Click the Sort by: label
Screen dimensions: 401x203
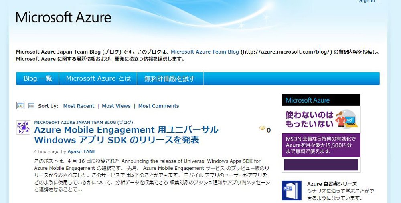(48, 106)
